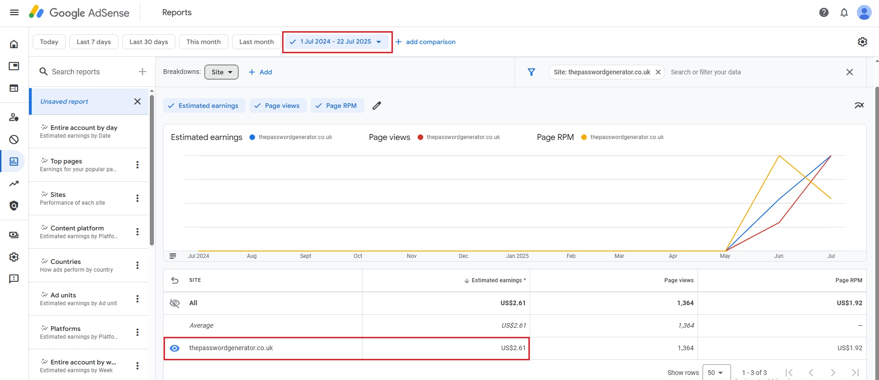Go to the first table page
879x380 pixels.
pos(789,373)
